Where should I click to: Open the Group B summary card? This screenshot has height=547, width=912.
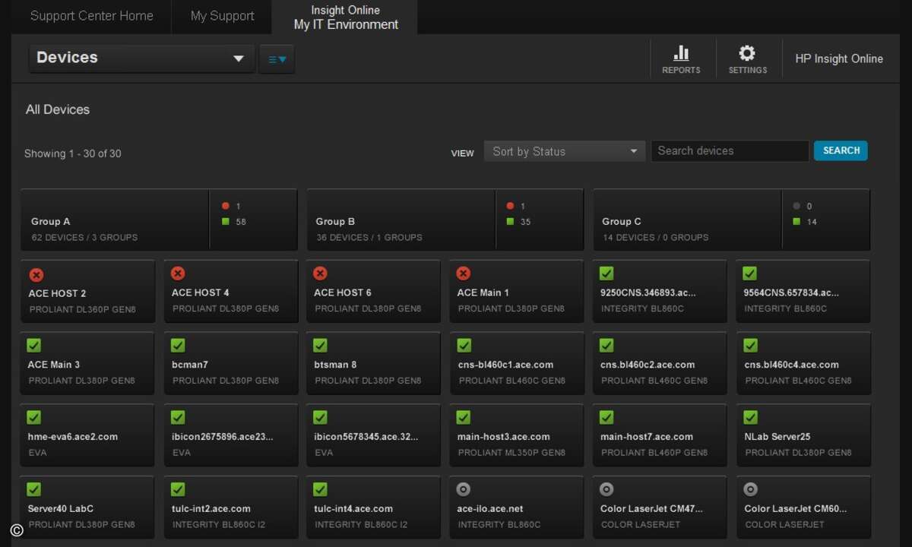(x=445, y=220)
